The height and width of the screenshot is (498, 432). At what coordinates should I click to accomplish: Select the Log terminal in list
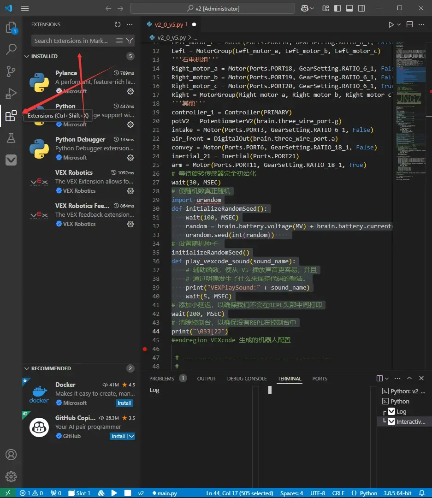[x=404, y=412]
